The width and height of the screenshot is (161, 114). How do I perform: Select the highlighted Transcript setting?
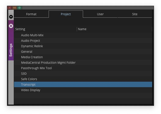83,84
